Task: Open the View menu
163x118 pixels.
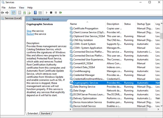Action: 21,8
